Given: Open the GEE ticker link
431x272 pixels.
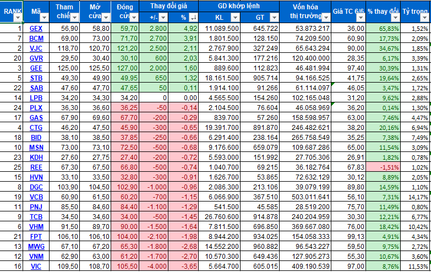Looking at the screenshot, I should tap(36, 68).
